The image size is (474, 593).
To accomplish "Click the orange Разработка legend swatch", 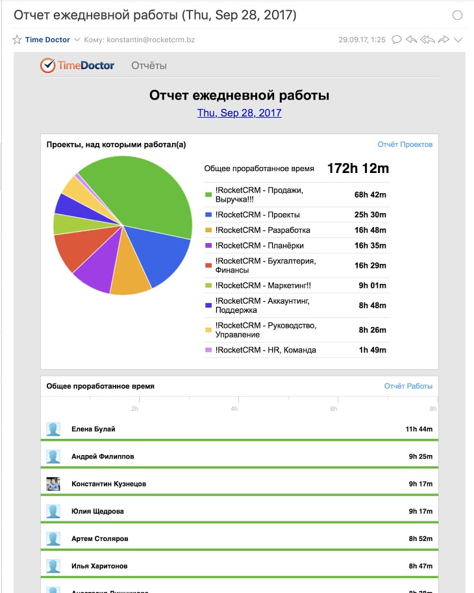I will pos(208,230).
